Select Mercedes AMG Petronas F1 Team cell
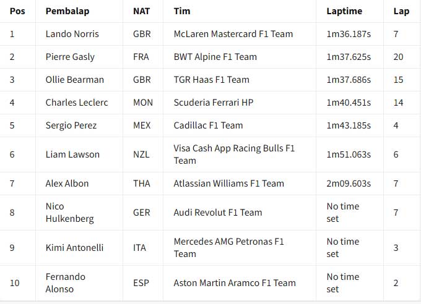Image resolution: width=421 pixels, height=304 pixels. coord(228,248)
